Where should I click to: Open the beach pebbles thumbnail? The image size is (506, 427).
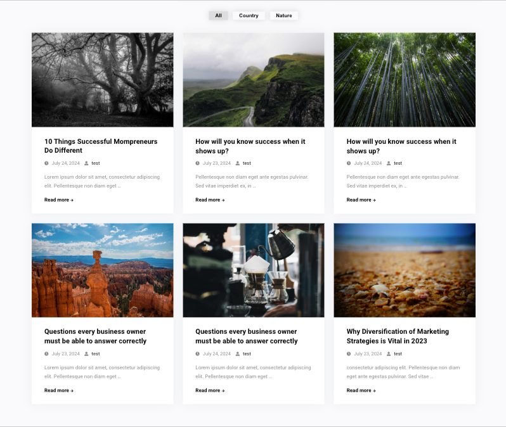[405, 271]
